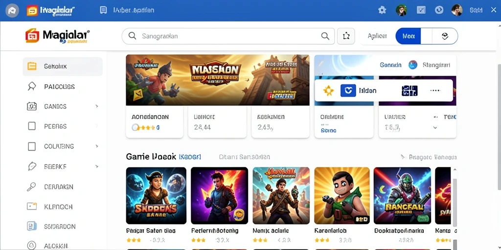Click the PAIOOUSS sidebar icon
The width and height of the screenshot is (501, 250).
(x=32, y=86)
